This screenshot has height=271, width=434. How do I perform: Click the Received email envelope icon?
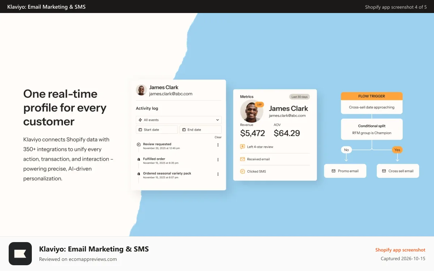point(243,159)
